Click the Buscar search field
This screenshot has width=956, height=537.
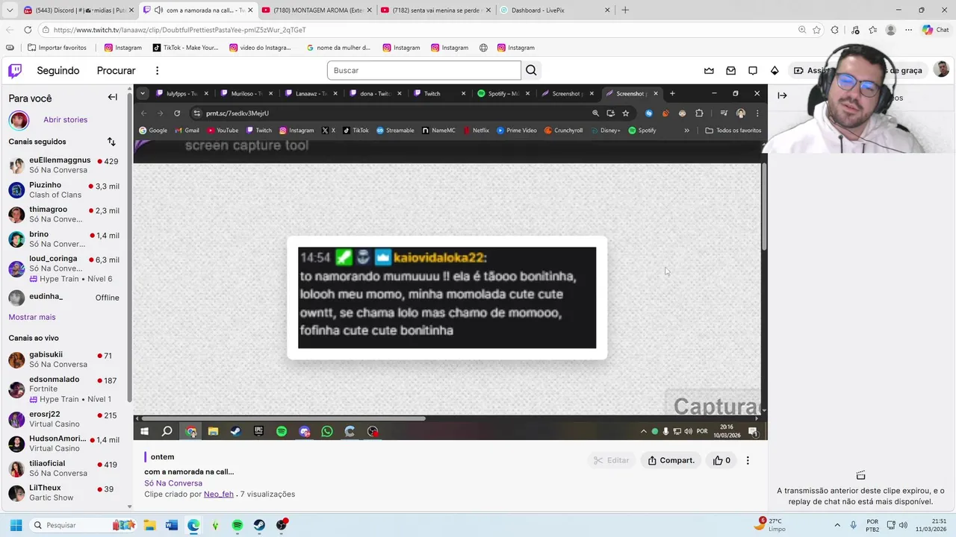coord(423,70)
